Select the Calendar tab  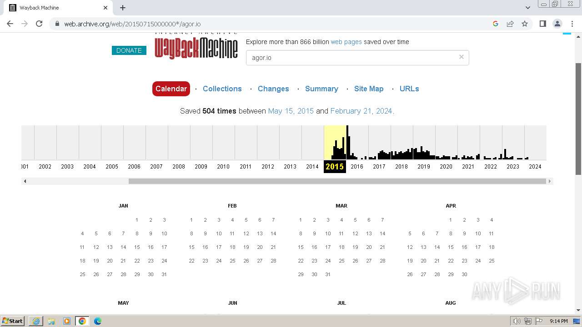coord(171,89)
